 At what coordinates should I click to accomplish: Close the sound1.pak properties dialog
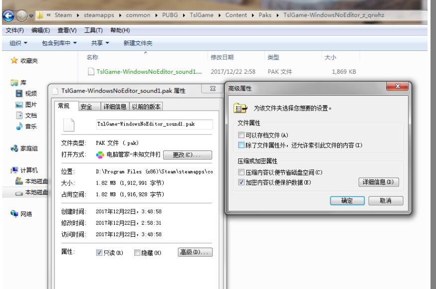tap(213, 89)
